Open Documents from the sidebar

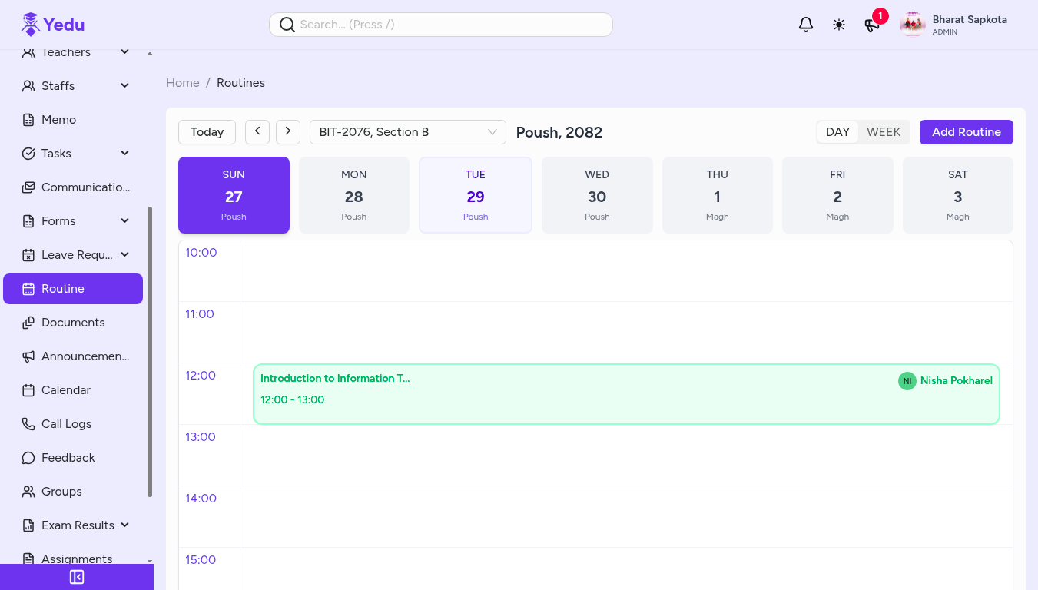73,322
